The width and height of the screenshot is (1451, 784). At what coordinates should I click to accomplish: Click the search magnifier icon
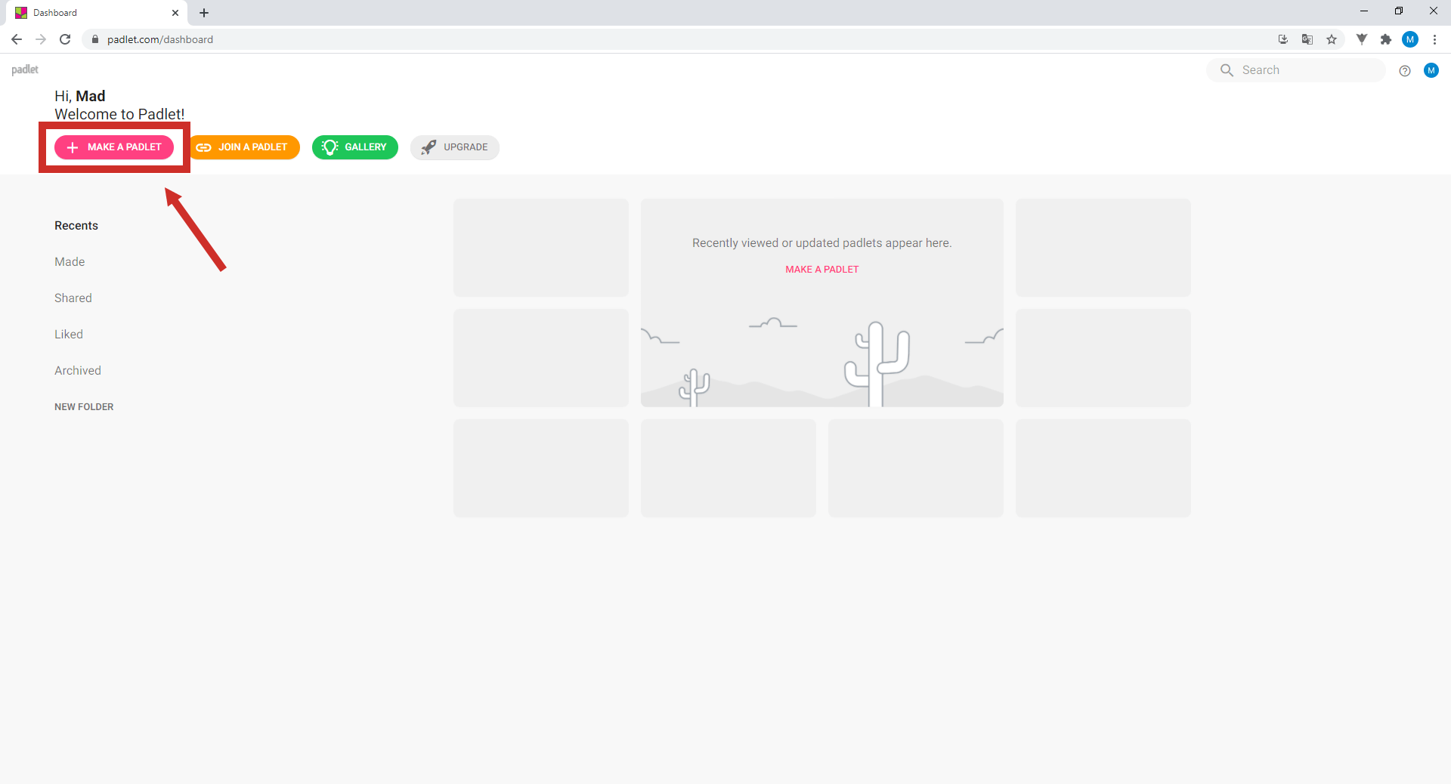coord(1227,70)
